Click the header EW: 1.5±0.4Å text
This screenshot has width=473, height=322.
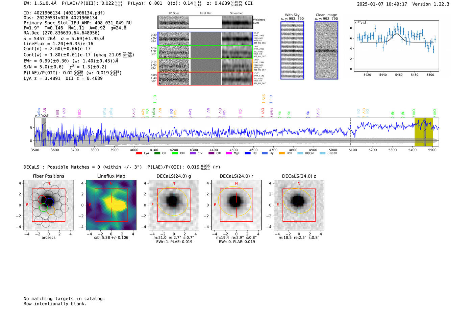click(40, 3)
